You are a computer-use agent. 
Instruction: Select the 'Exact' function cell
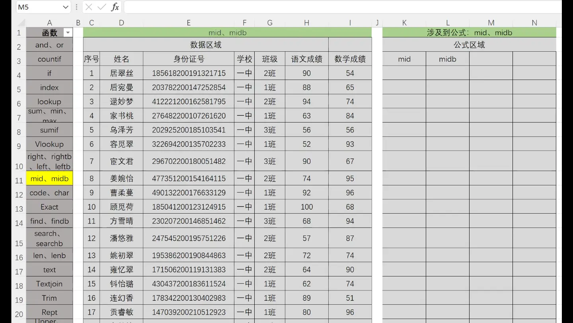tap(49, 207)
